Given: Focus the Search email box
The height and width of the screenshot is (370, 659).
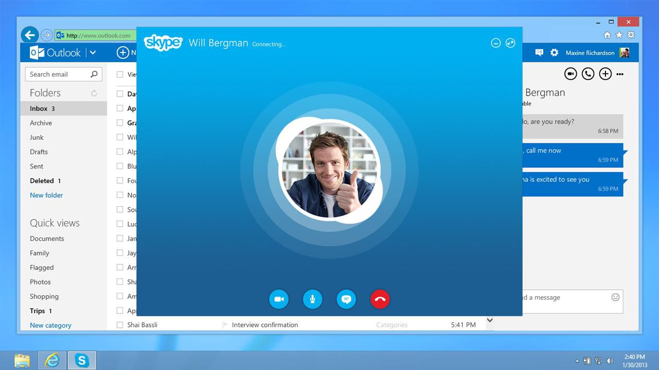Looking at the screenshot, I should click(63, 74).
